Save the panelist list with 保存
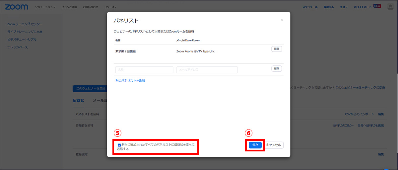398x170 pixels. coord(255,145)
